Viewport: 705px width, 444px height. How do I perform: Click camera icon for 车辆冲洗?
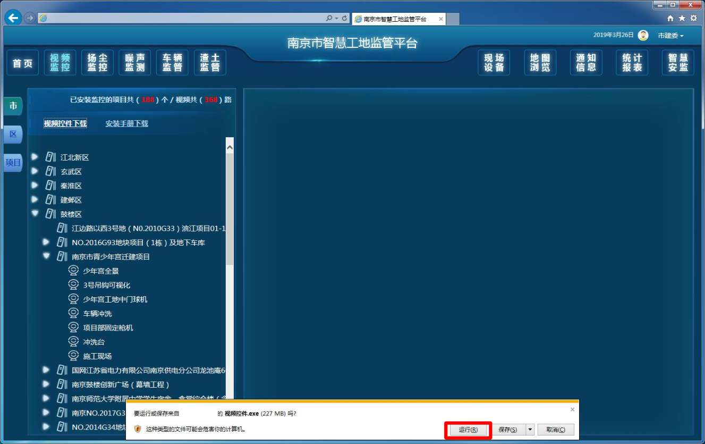pos(73,313)
